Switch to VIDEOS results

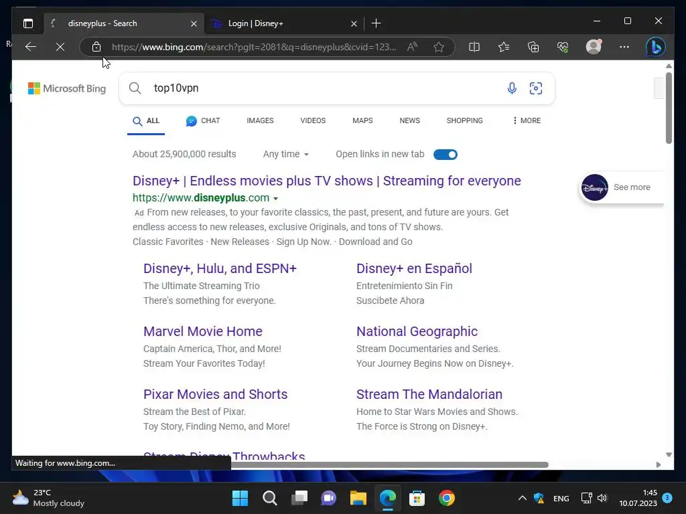tap(313, 120)
